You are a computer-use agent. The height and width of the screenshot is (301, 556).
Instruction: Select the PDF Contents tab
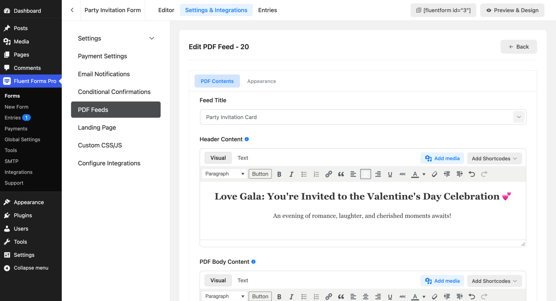[x=217, y=81]
